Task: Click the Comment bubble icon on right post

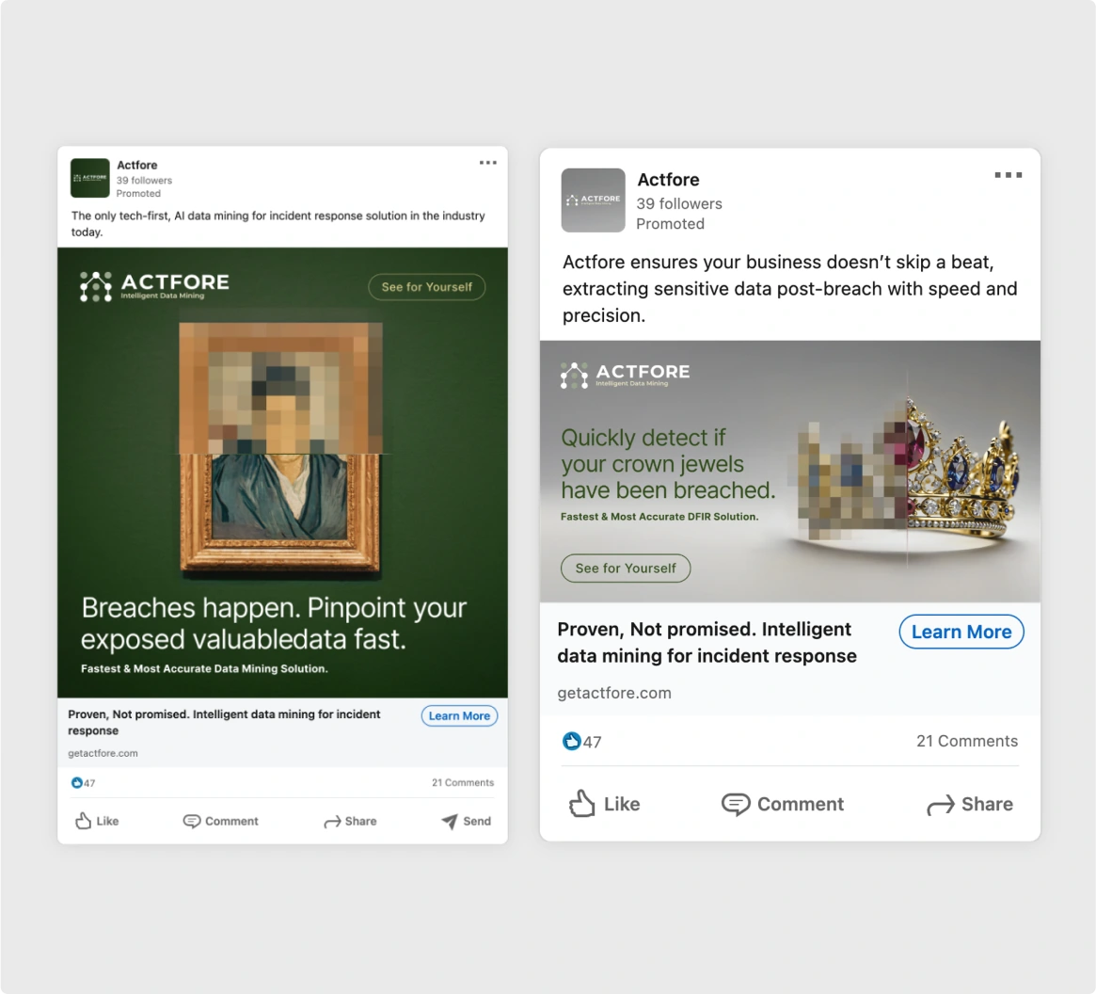Action: [736, 805]
